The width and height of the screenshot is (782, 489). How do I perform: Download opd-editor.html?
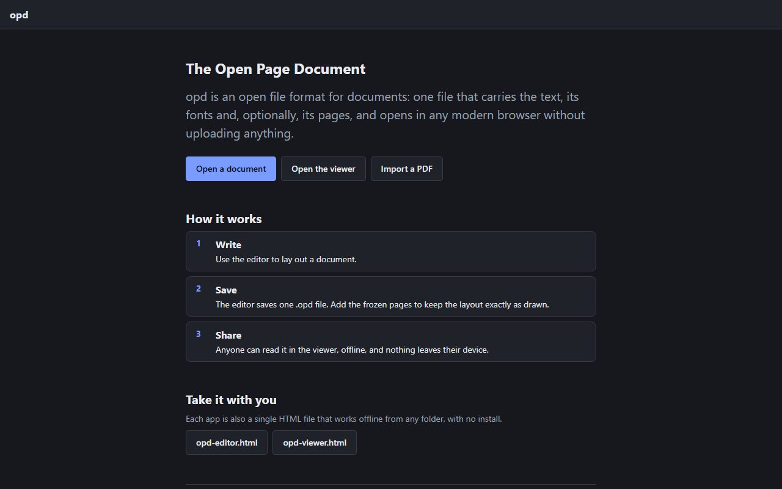[227, 443]
